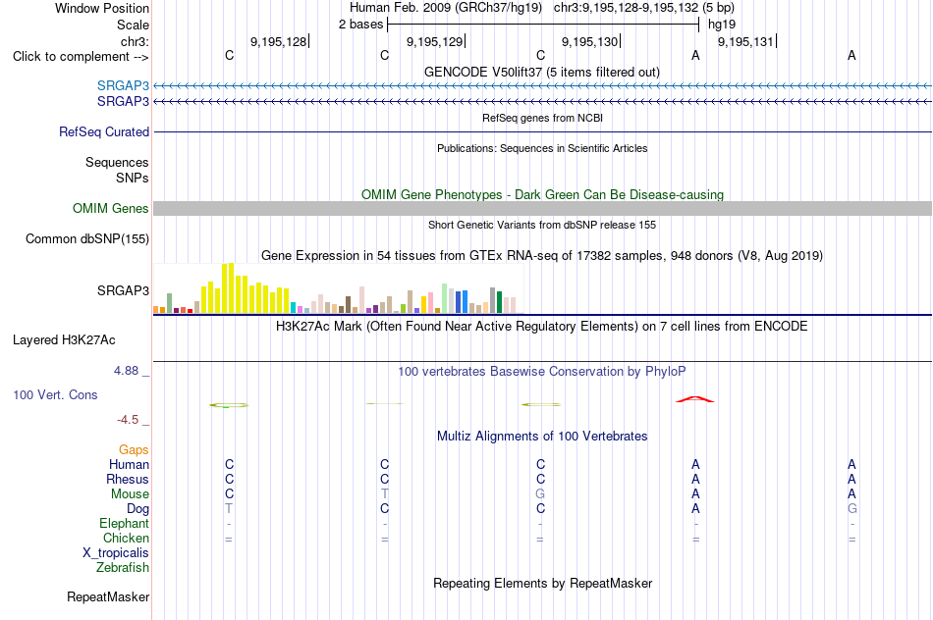Click 'Short Genetic Variants from dbSNP release 155'

[x=542, y=225]
